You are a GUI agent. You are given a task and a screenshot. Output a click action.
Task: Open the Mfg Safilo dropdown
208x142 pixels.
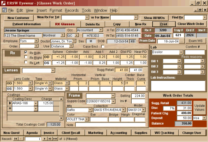(x=90, y=110)
